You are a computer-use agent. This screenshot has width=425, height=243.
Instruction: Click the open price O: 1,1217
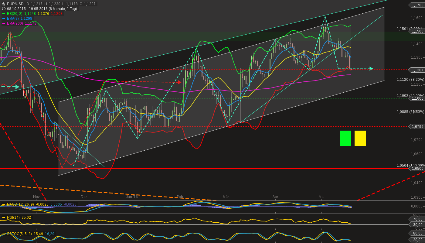[x=34, y=4]
